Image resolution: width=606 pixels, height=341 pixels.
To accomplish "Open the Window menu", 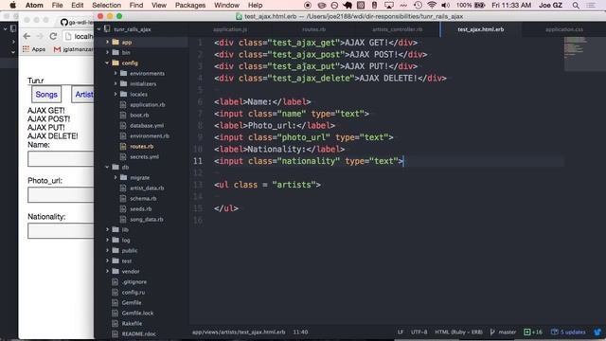I will pos(226,5).
